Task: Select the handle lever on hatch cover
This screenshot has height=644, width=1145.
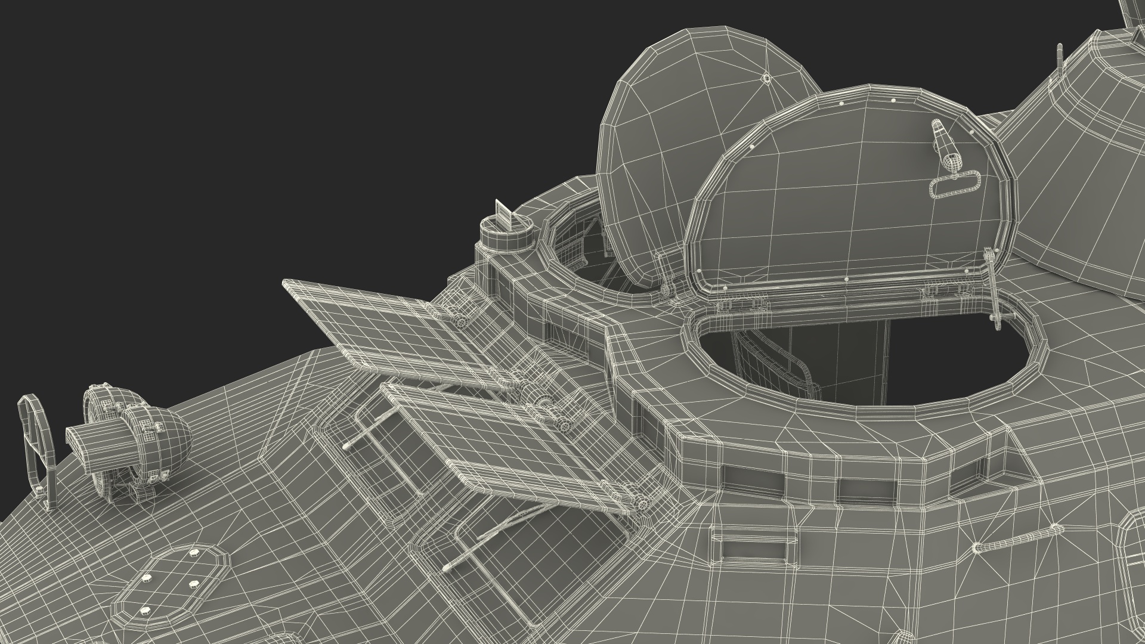Action: click(x=946, y=144)
